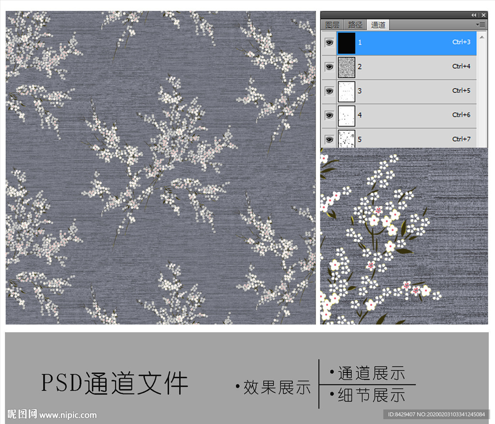Switch to the 路径 Paths tab
The image size is (495, 424).
click(354, 25)
